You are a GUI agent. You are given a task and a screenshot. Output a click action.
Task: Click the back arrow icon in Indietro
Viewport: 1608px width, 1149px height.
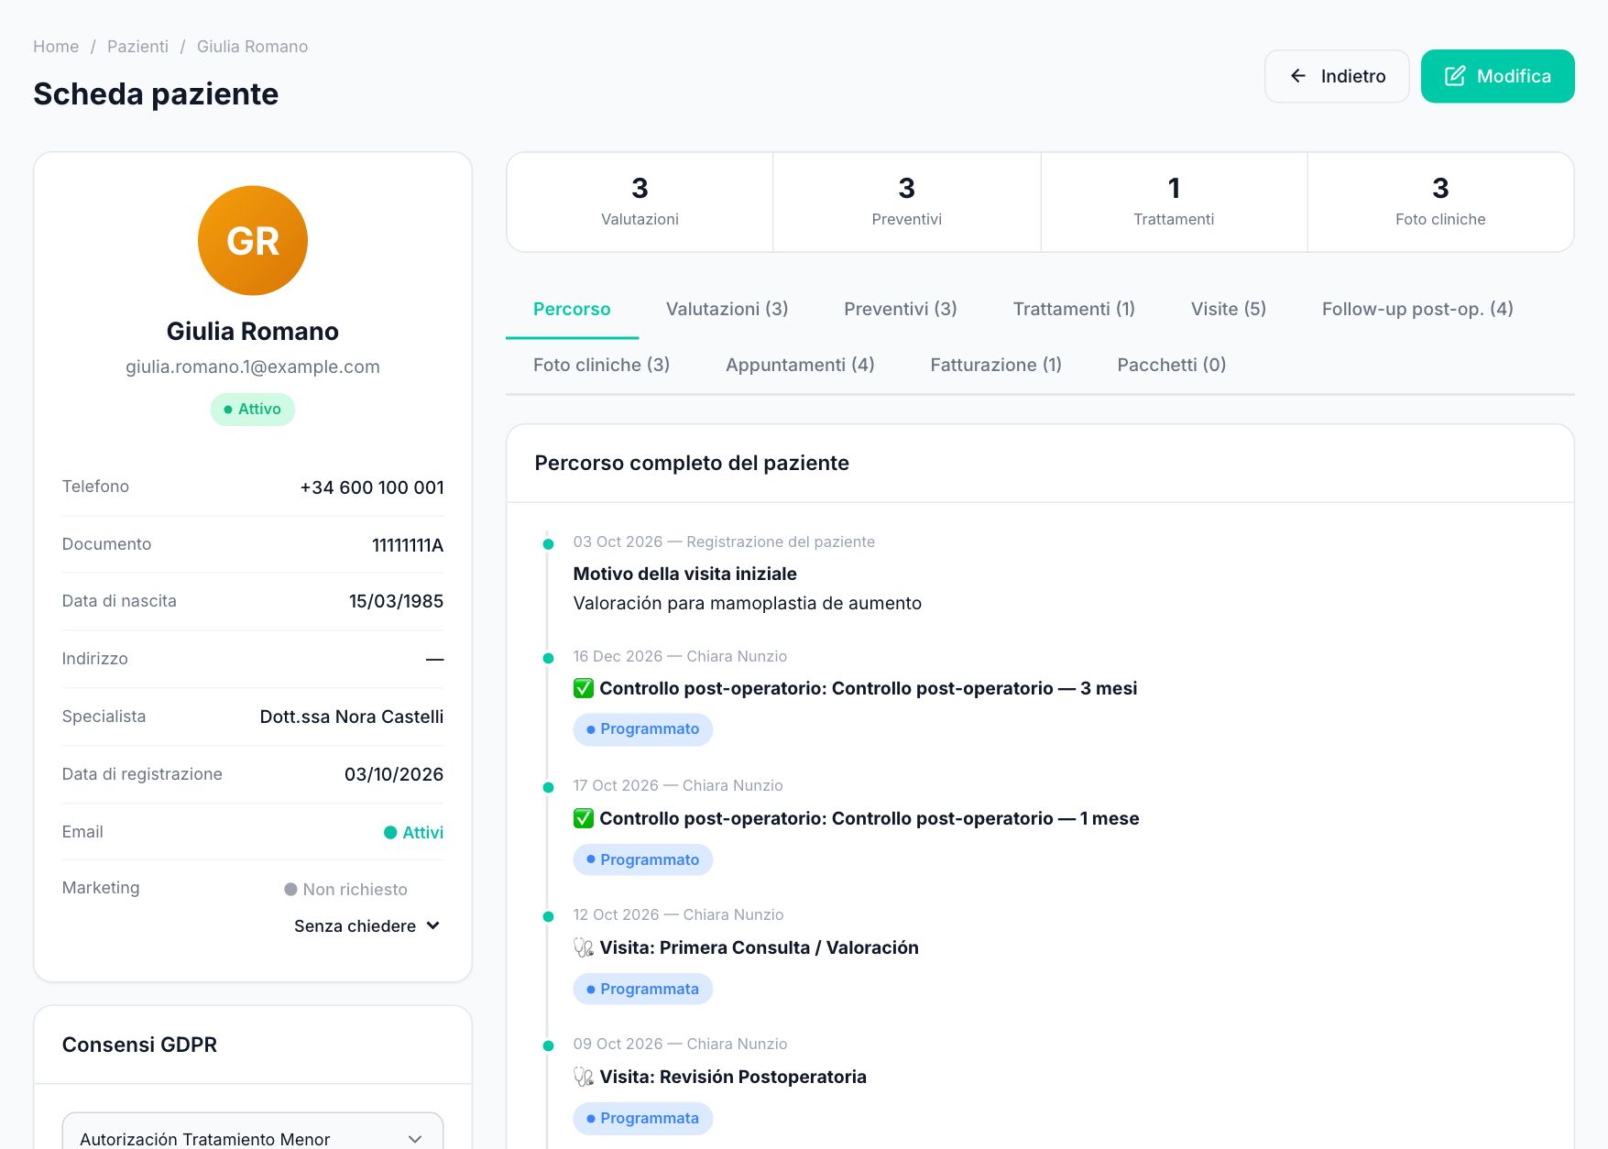tap(1298, 76)
